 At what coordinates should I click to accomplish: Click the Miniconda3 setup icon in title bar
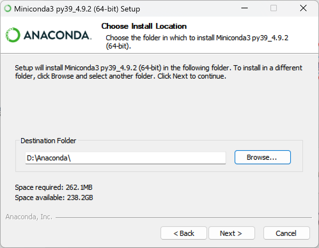8,9
